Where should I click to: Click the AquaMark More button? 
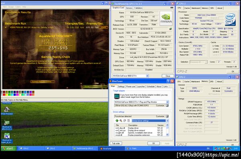pos(103,27)
